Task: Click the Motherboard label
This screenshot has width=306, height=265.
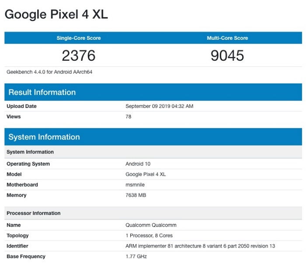Action: (x=22, y=185)
